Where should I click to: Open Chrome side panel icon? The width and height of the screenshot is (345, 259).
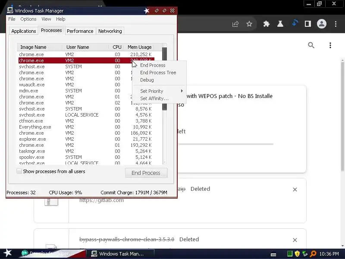(308, 24)
